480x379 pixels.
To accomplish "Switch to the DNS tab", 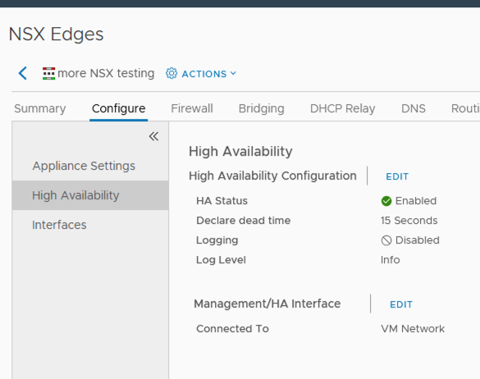I will [x=414, y=108].
